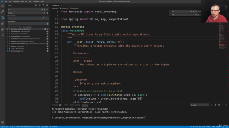Toggle search details with the ellipsis button
Viewport: 229px width, 128px height.
(x=47, y=15)
